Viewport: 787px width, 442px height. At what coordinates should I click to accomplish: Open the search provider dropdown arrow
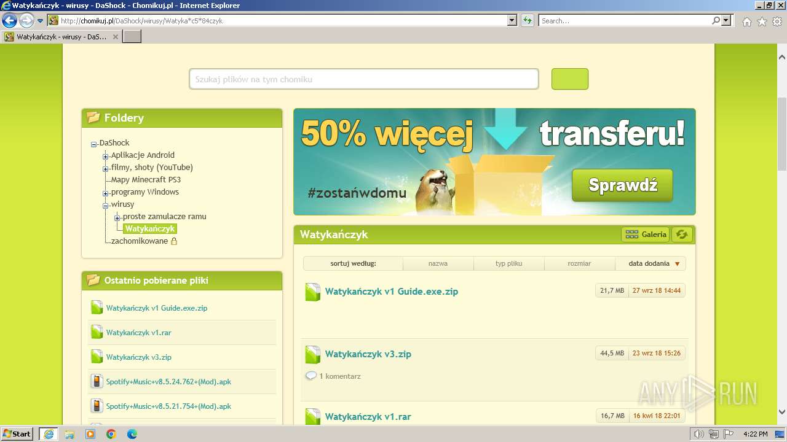click(x=727, y=20)
